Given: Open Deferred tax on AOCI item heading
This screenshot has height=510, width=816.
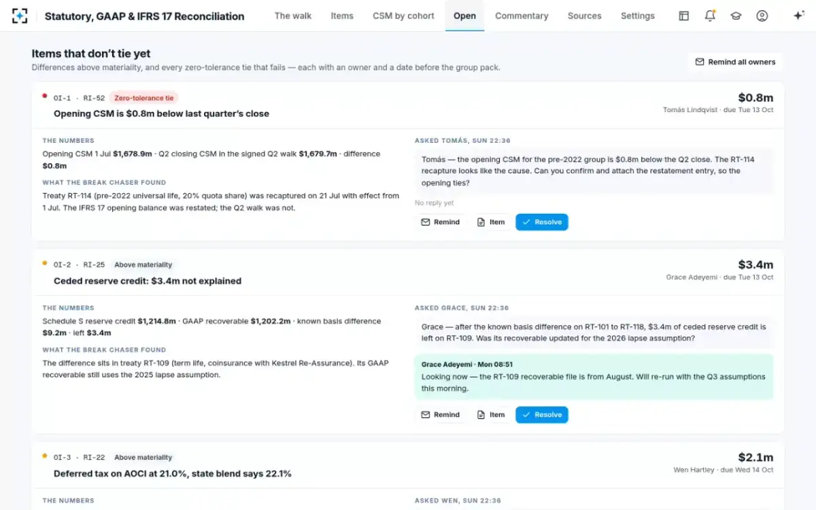Looking at the screenshot, I should point(173,473).
